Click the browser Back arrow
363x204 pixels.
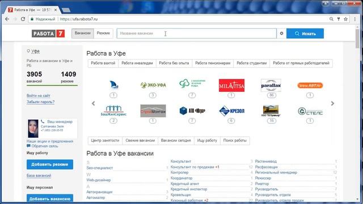tap(7, 19)
